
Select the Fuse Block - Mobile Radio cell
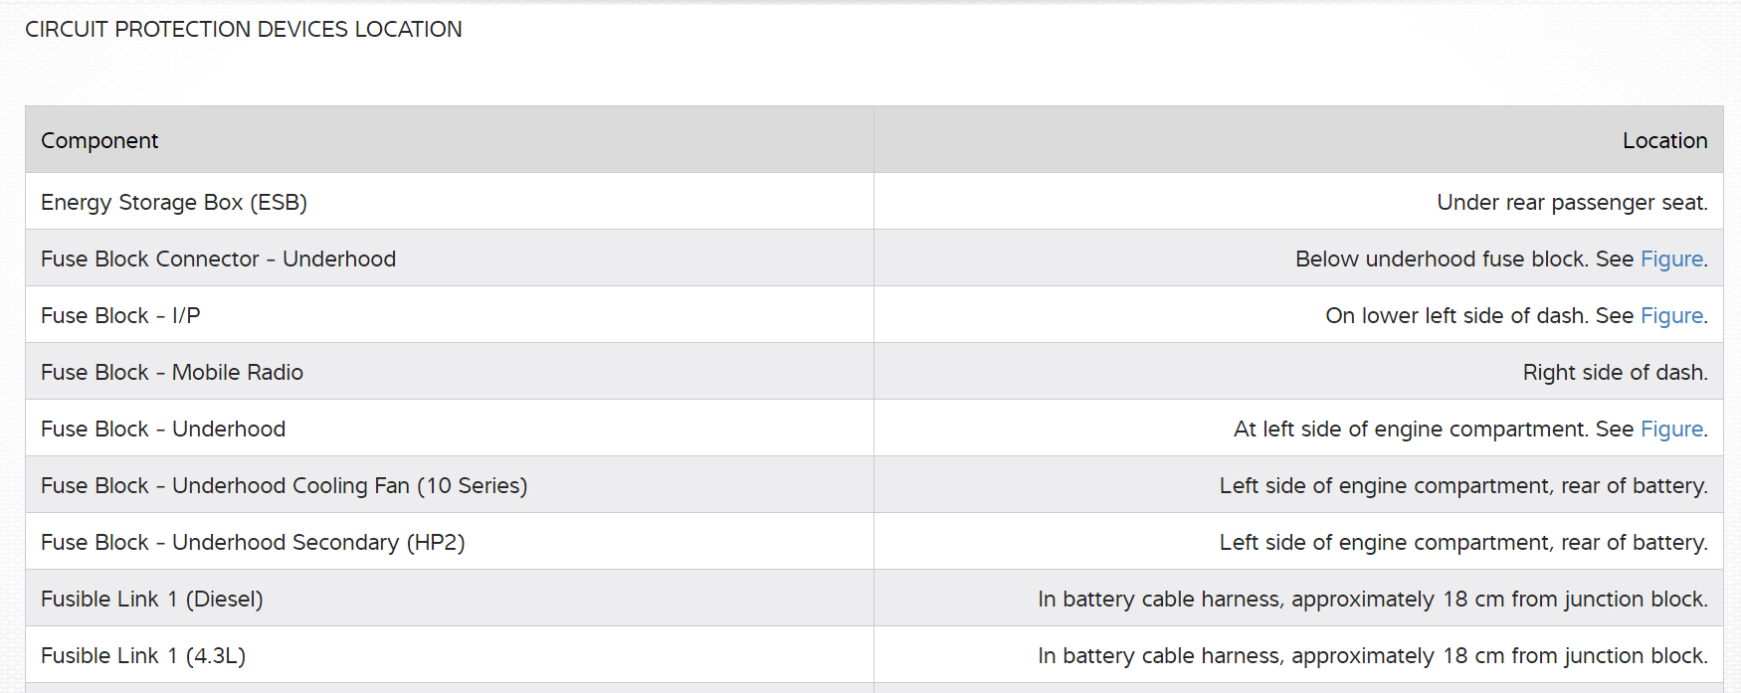click(172, 373)
